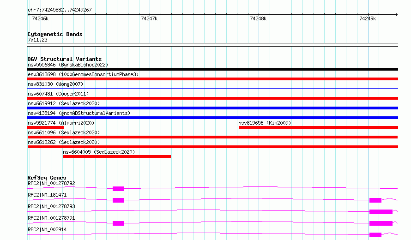Screen dimensions: 411x240
Task: Open transcript label RFC2|NM_001278791
Action: tap(51, 218)
